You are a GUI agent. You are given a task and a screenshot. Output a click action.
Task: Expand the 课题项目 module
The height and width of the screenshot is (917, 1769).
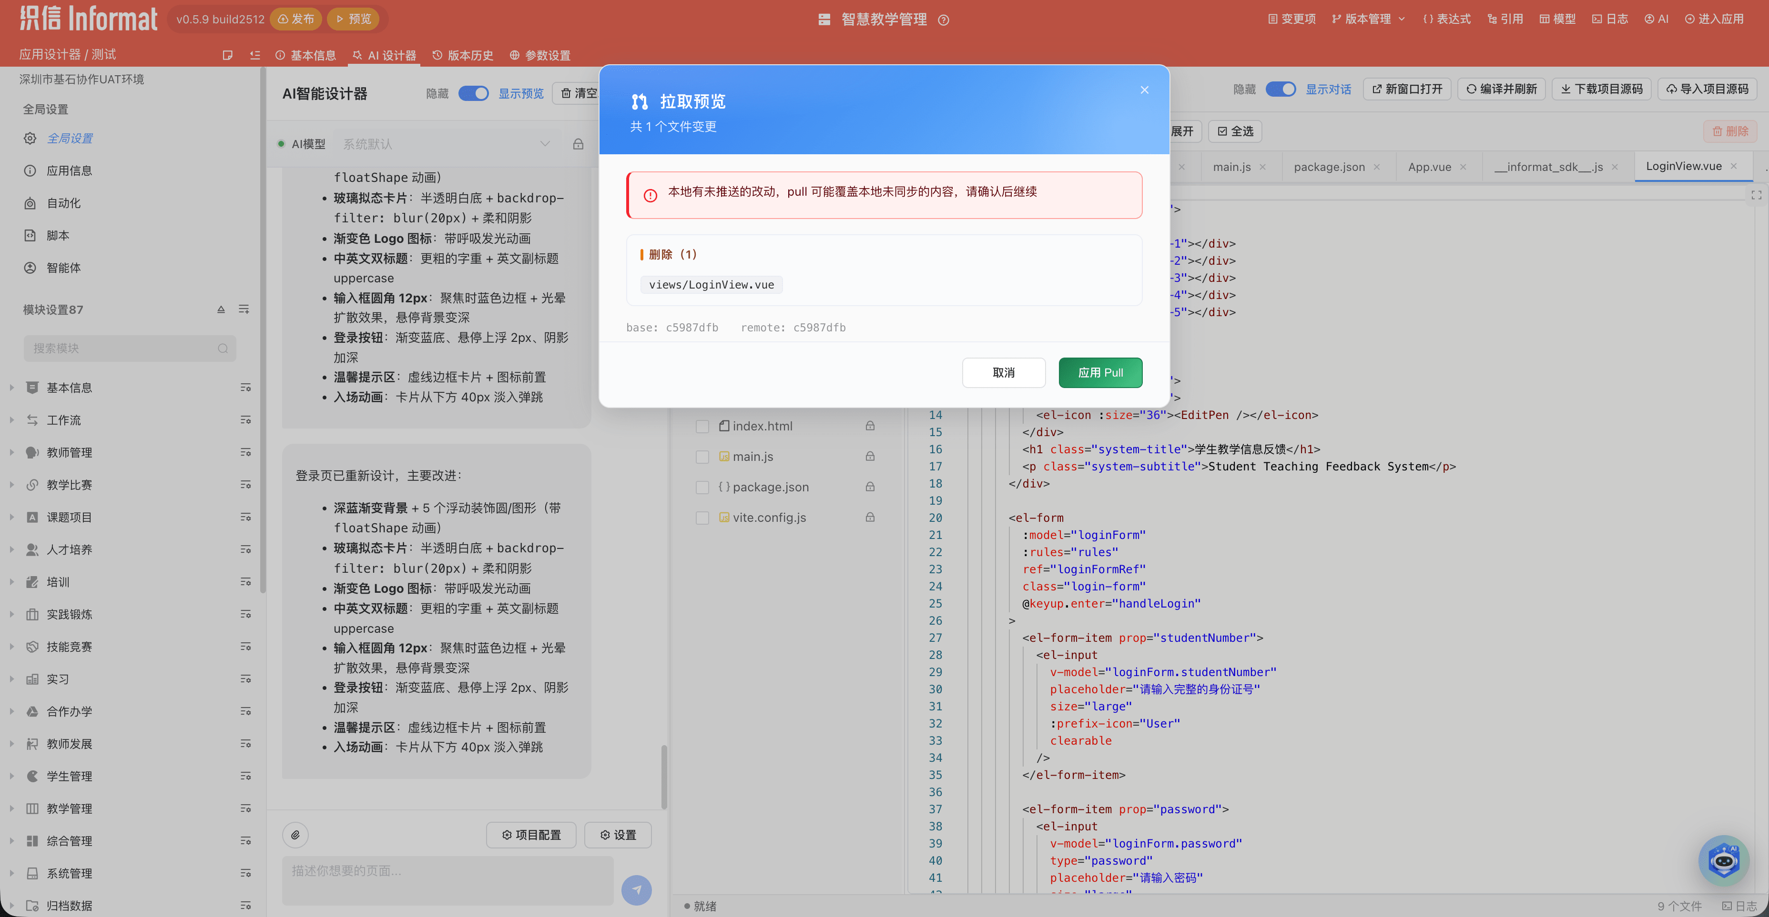tap(11, 517)
